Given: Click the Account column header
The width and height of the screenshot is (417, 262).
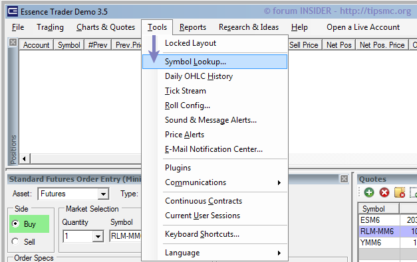Looking at the screenshot, I should pyautogui.click(x=37, y=45).
